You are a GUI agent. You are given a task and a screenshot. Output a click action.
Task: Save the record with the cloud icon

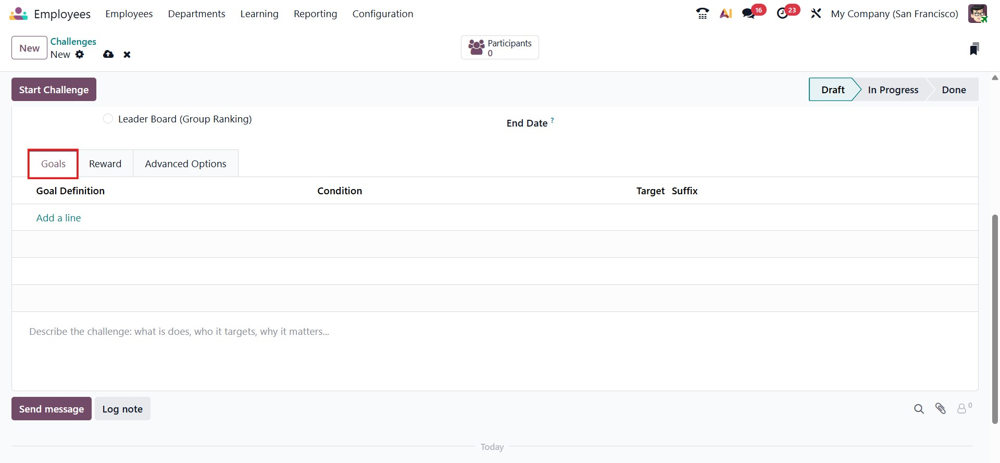108,54
